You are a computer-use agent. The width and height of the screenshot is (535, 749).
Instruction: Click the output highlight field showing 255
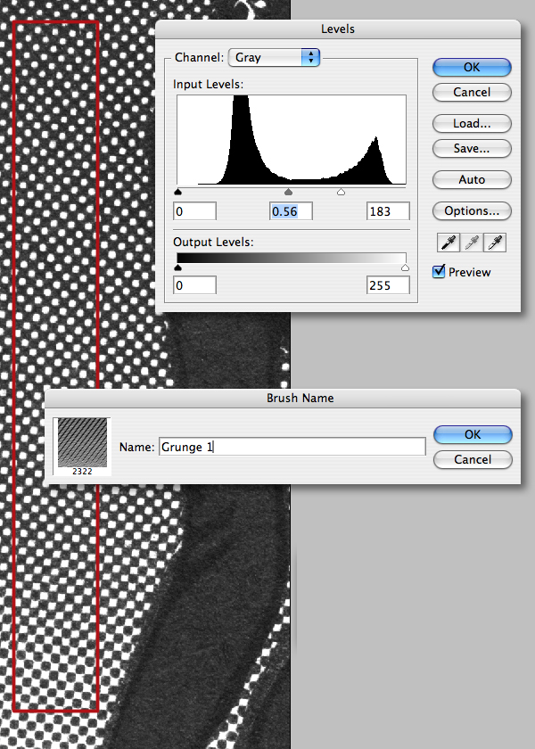coord(388,285)
